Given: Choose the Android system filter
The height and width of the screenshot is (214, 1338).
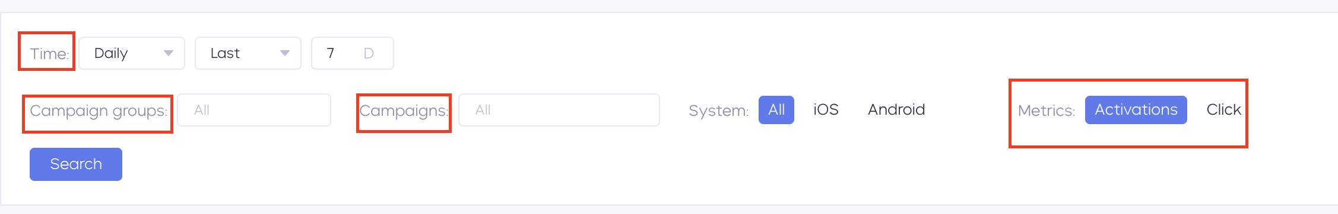Looking at the screenshot, I should [x=896, y=110].
